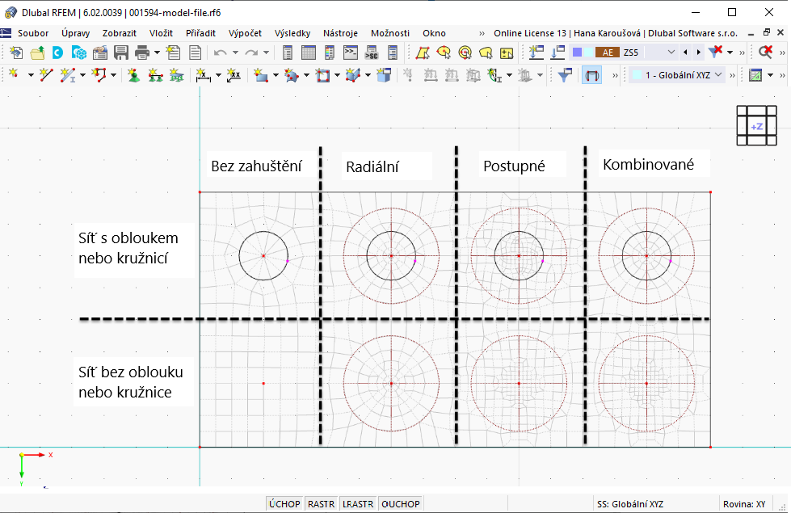The image size is (791, 513).
Task: Insert a new opening tool
Action: click(x=322, y=75)
